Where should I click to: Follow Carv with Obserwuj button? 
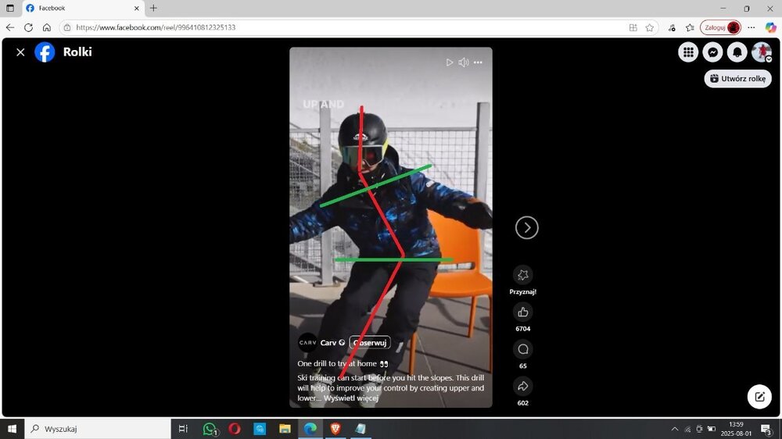point(370,343)
